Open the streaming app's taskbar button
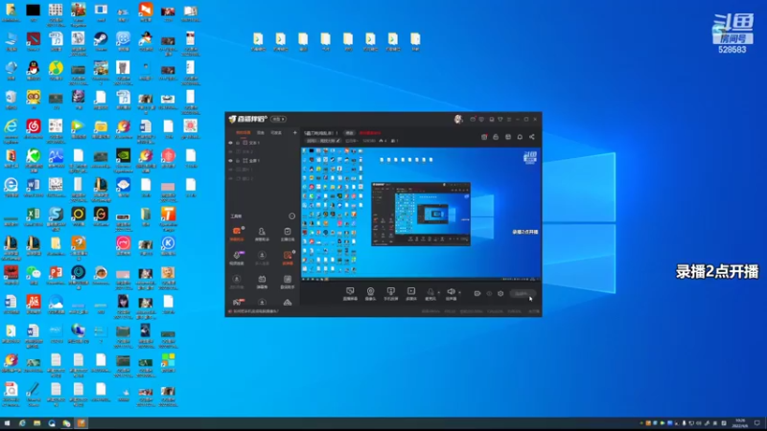Viewport: 767px width, 431px height. coord(81,423)
